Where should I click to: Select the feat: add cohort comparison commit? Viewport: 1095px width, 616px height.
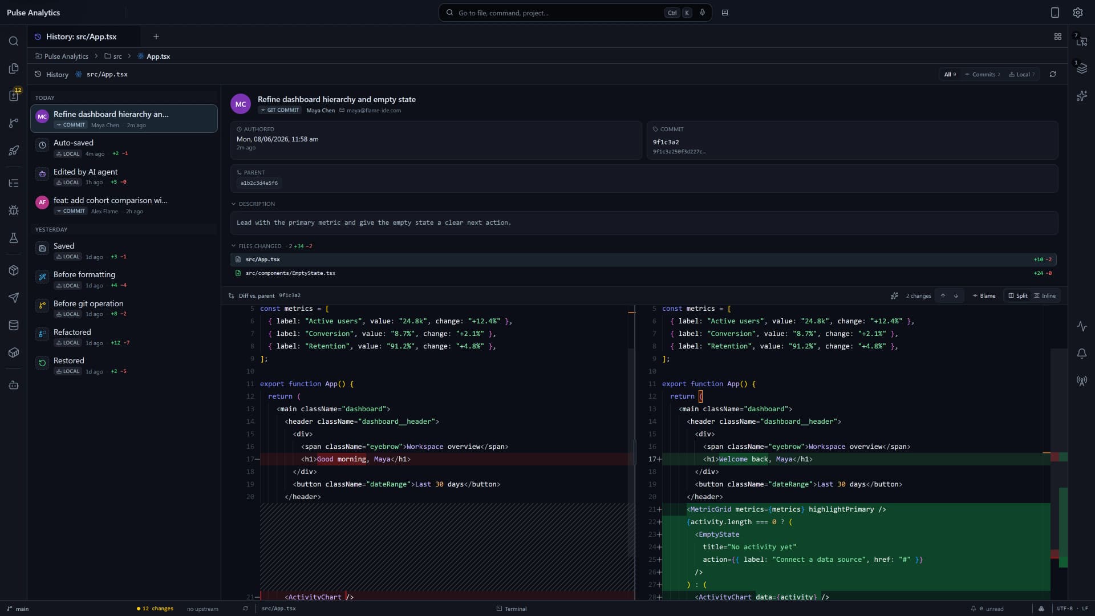(124, 205)
